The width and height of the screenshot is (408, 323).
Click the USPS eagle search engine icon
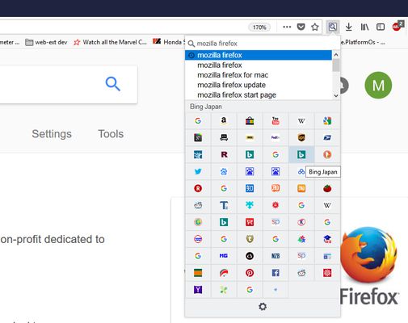pyautogui.click(x=327, y=137)
